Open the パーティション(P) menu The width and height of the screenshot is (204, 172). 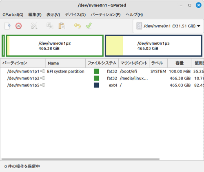pos(106,15)
